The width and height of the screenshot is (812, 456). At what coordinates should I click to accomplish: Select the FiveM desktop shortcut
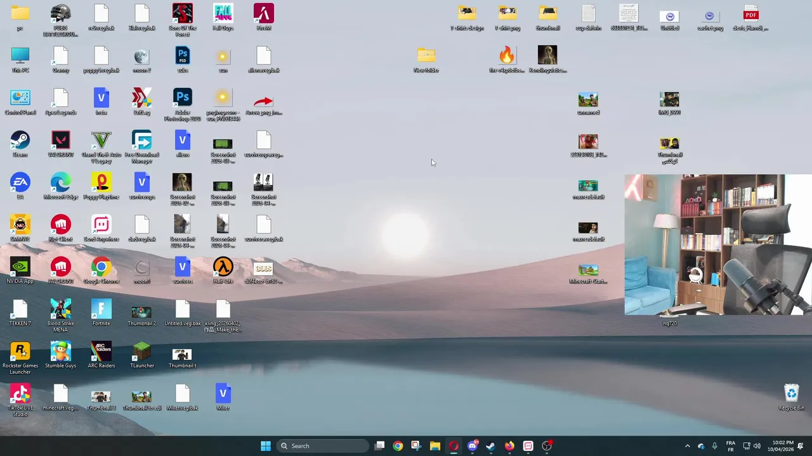[x=263, y=18]
